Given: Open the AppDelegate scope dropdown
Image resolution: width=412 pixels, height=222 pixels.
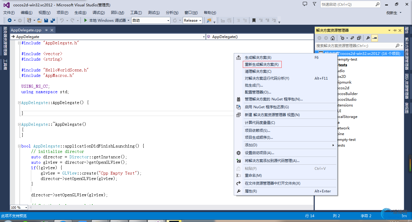Looking at the screenshot, I should point(204,37).
